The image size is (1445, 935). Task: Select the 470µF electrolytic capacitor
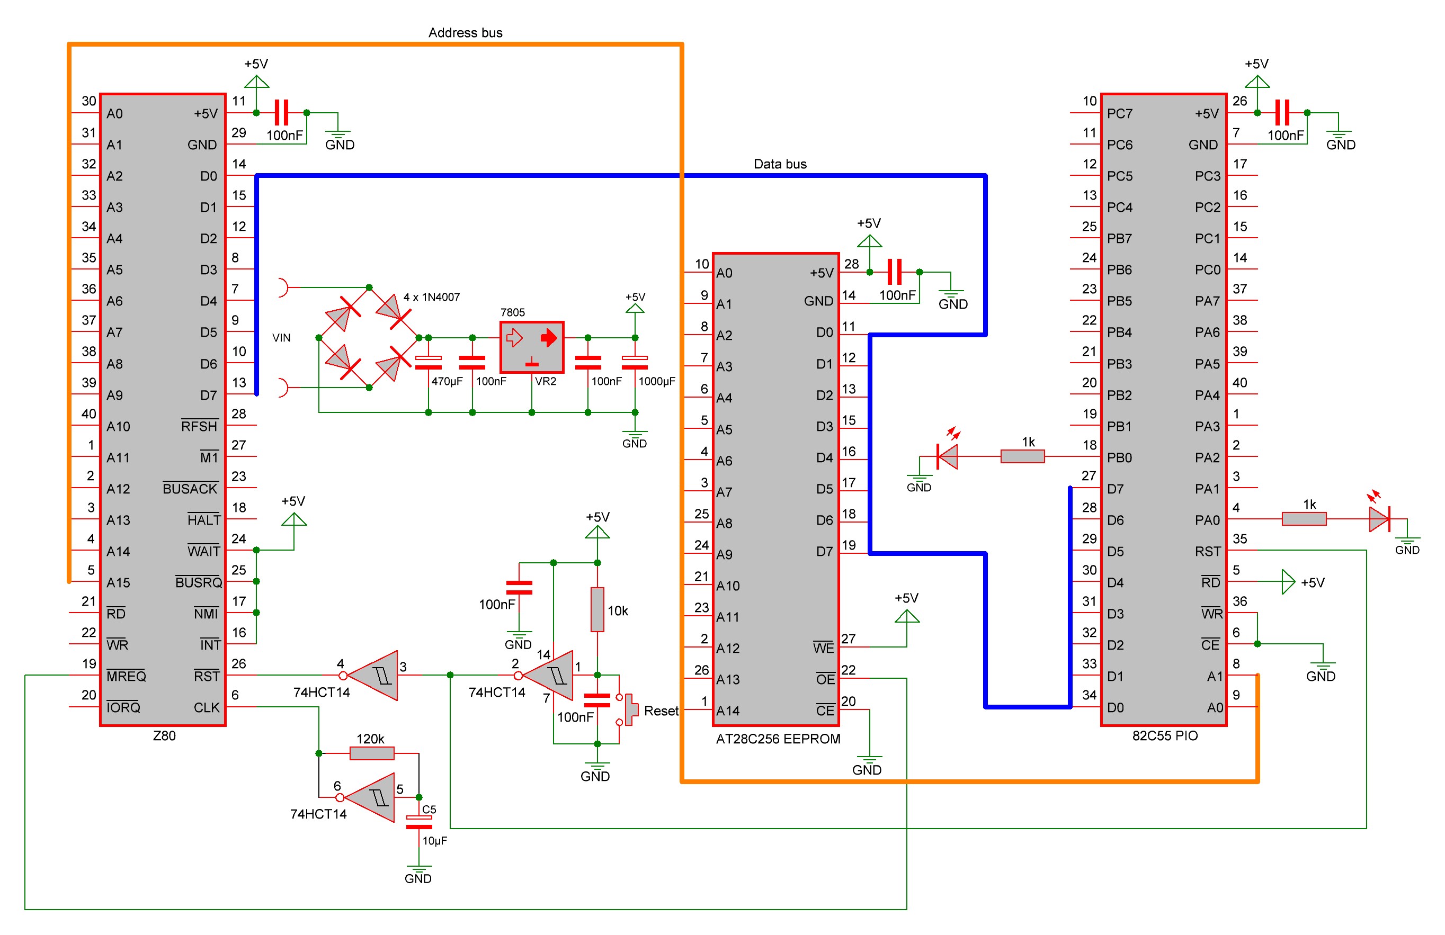click(428, 362)
